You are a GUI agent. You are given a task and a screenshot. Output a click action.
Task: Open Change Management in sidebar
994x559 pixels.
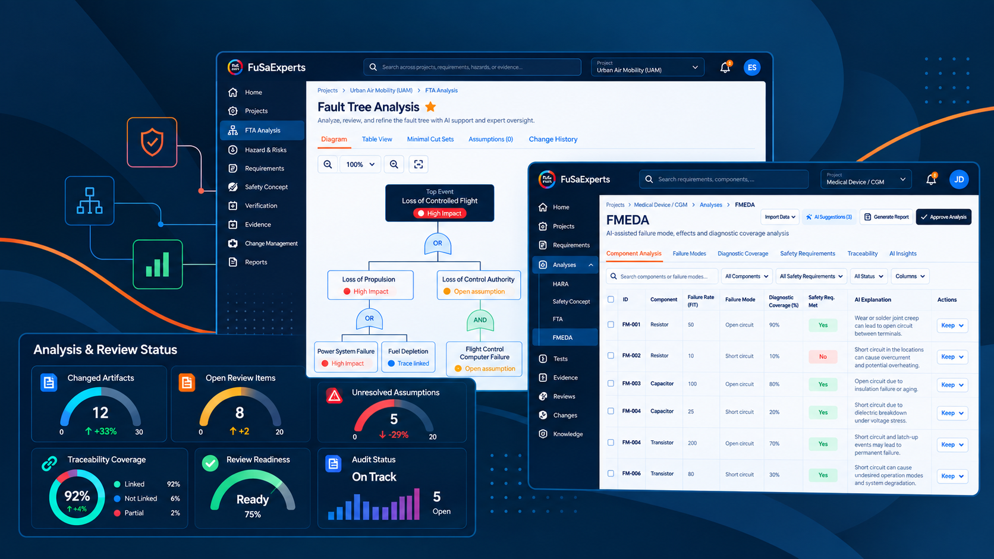[x=262, y=244]
